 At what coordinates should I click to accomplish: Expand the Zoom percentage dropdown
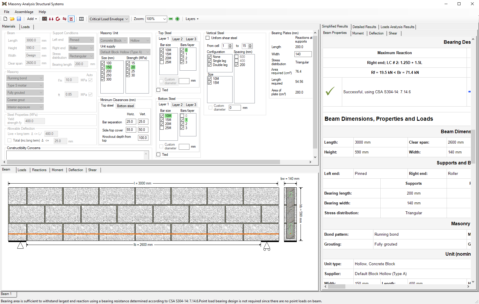coord(164,19)
